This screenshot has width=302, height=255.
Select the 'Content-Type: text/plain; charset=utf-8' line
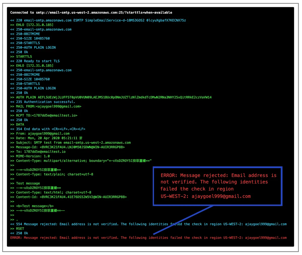[52, 174]
